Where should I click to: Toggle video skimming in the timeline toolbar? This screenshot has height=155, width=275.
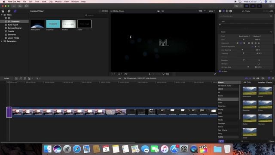pos(246,78)
